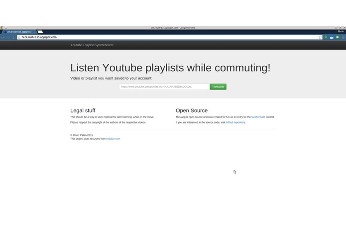
Task: Click the green Pushbullet extension icon
Action: pyautogui.click(x=338, y=37)
